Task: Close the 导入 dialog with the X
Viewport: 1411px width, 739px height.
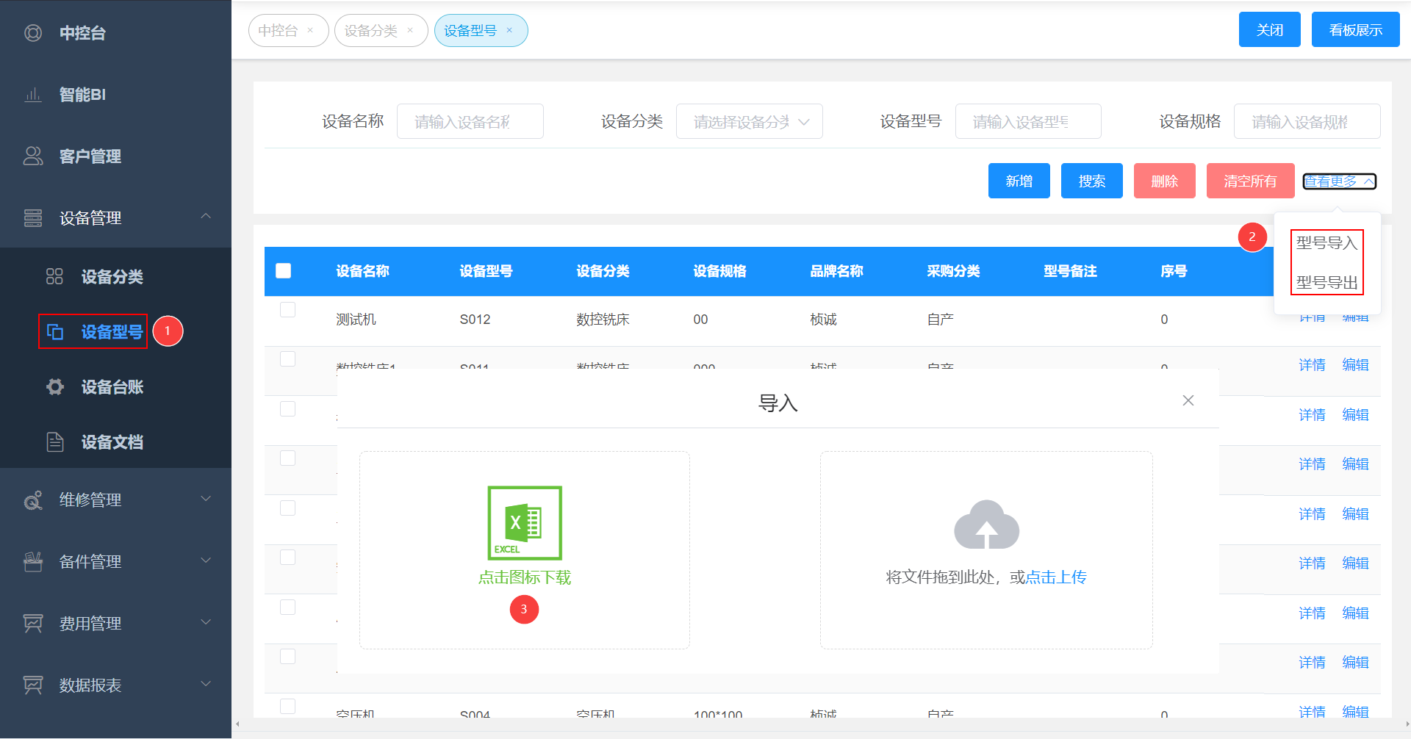Action: click(x=1188, y=400)
